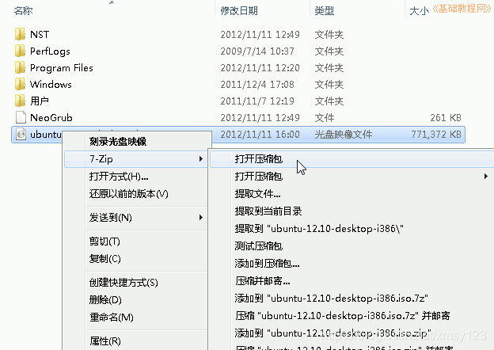Viewport: 494px width, 350px height.
Task: Sort by 名称 column header
Action: [x=23, y=11]
